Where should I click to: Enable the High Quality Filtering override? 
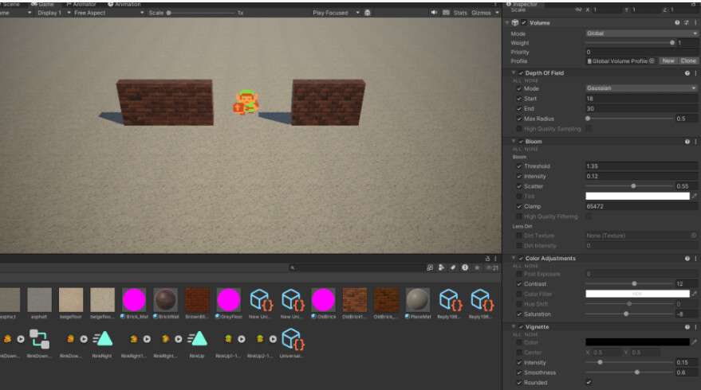point(520,216)
